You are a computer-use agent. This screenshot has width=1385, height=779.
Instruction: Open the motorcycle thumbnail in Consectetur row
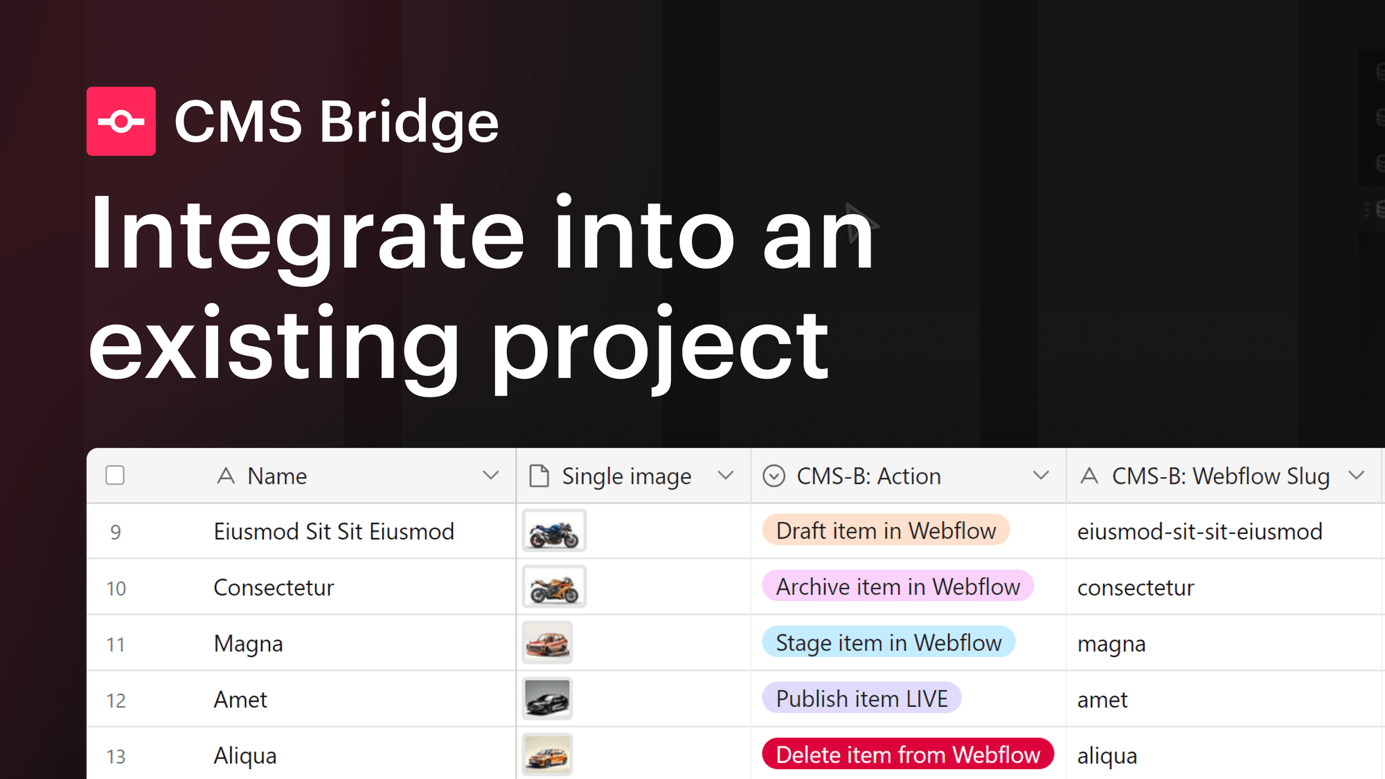(x=554, y=587)
